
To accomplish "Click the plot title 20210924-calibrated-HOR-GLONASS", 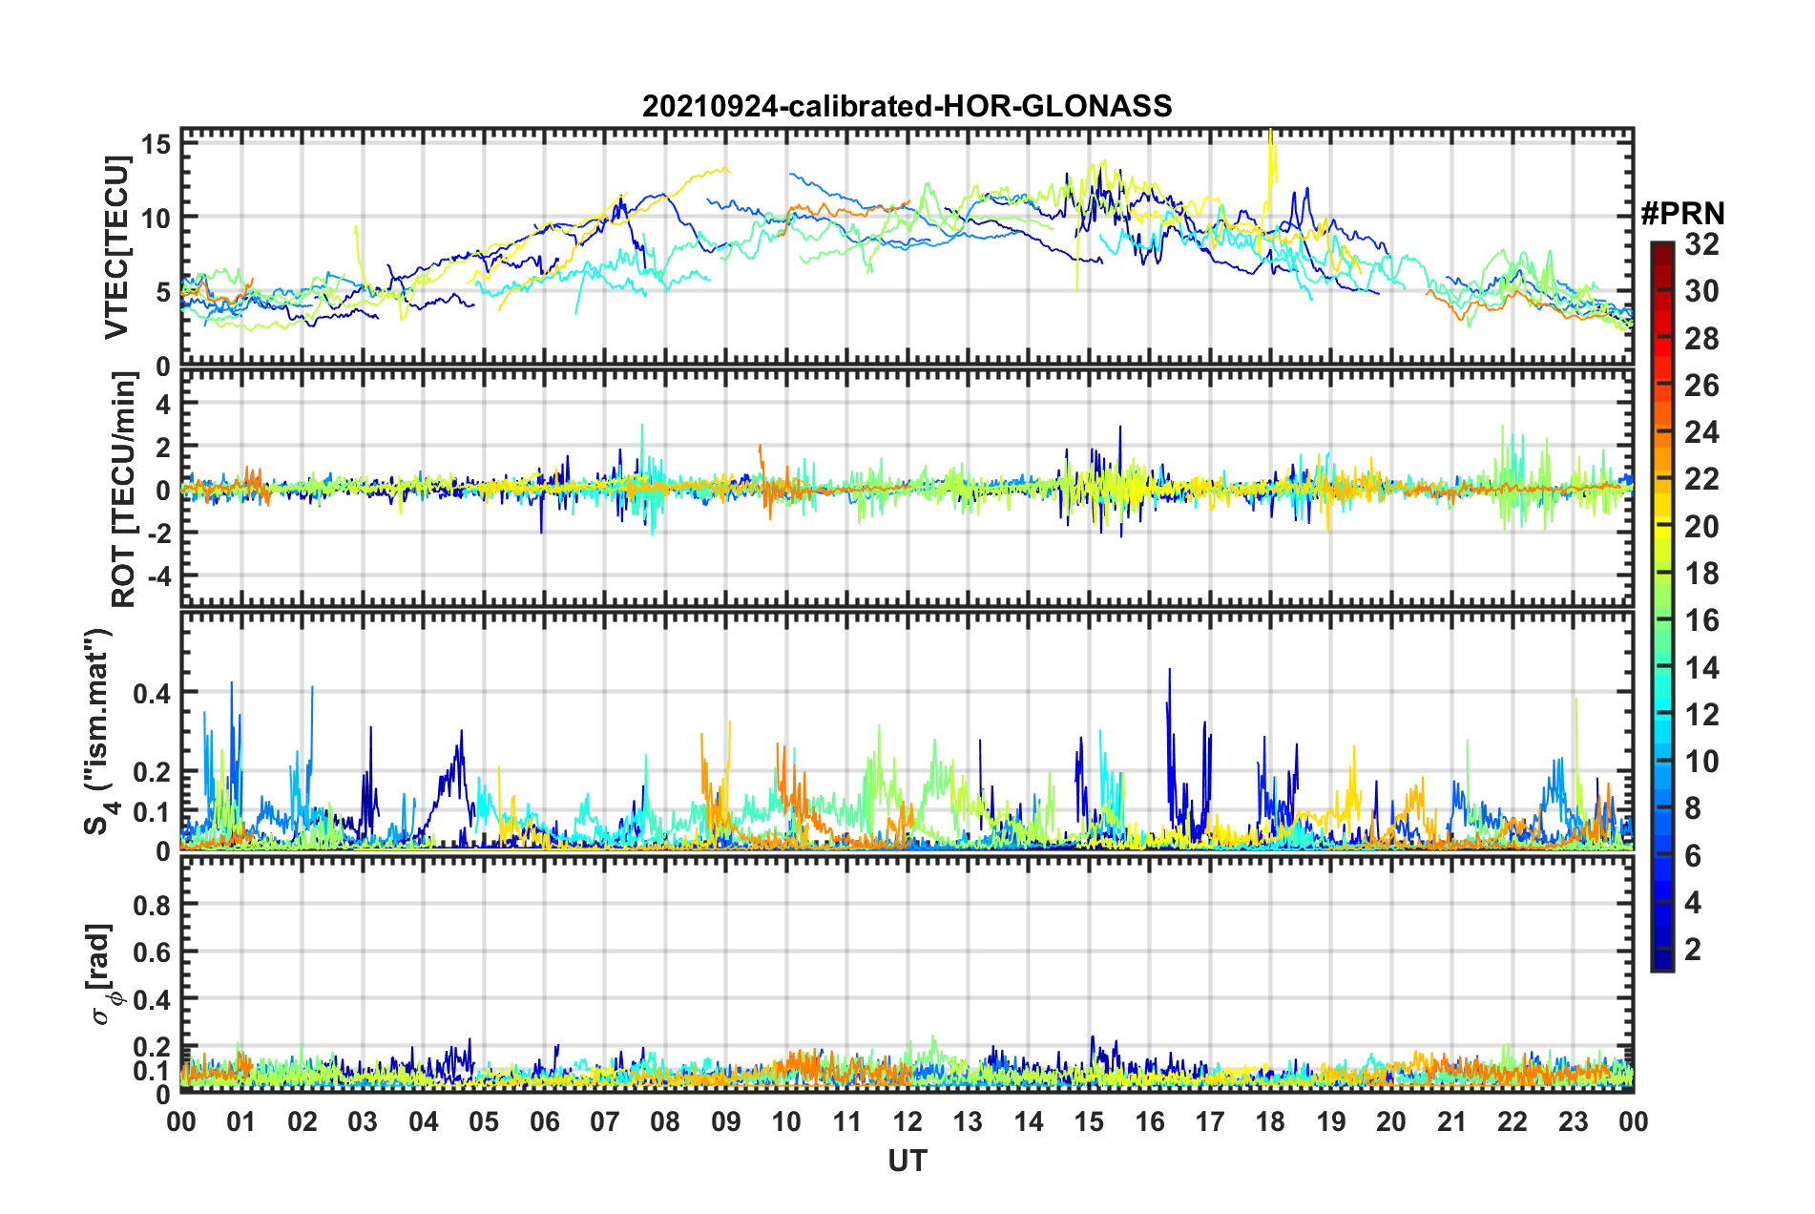I will [x=907, y=106].
